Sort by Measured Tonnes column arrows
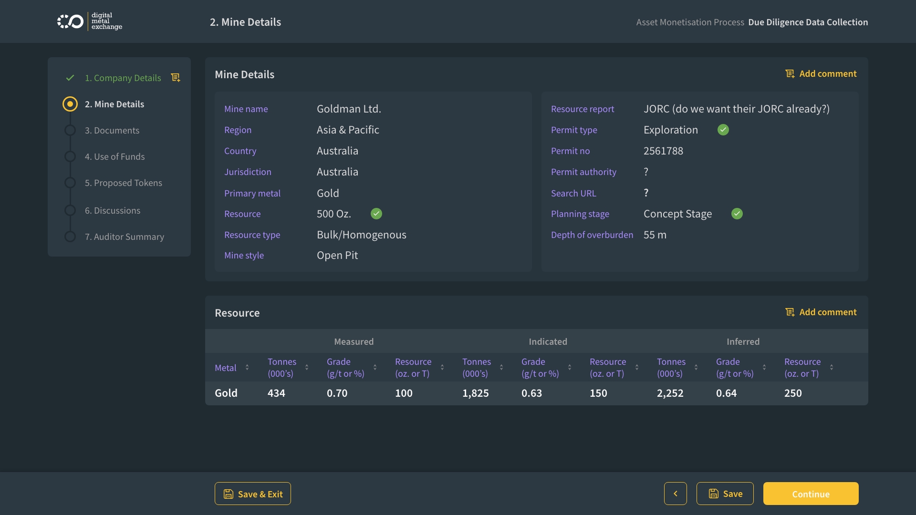The height and width of the screenshot is (515, 916). click(x=307, y=367)
